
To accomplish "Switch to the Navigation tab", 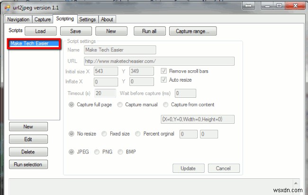I will click(x=18, y=19).
